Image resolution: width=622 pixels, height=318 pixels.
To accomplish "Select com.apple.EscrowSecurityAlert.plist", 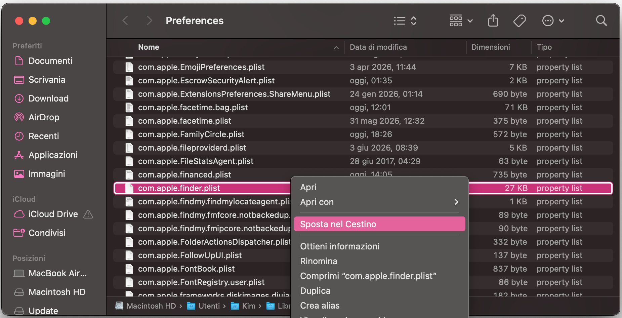I will point(363,81).
